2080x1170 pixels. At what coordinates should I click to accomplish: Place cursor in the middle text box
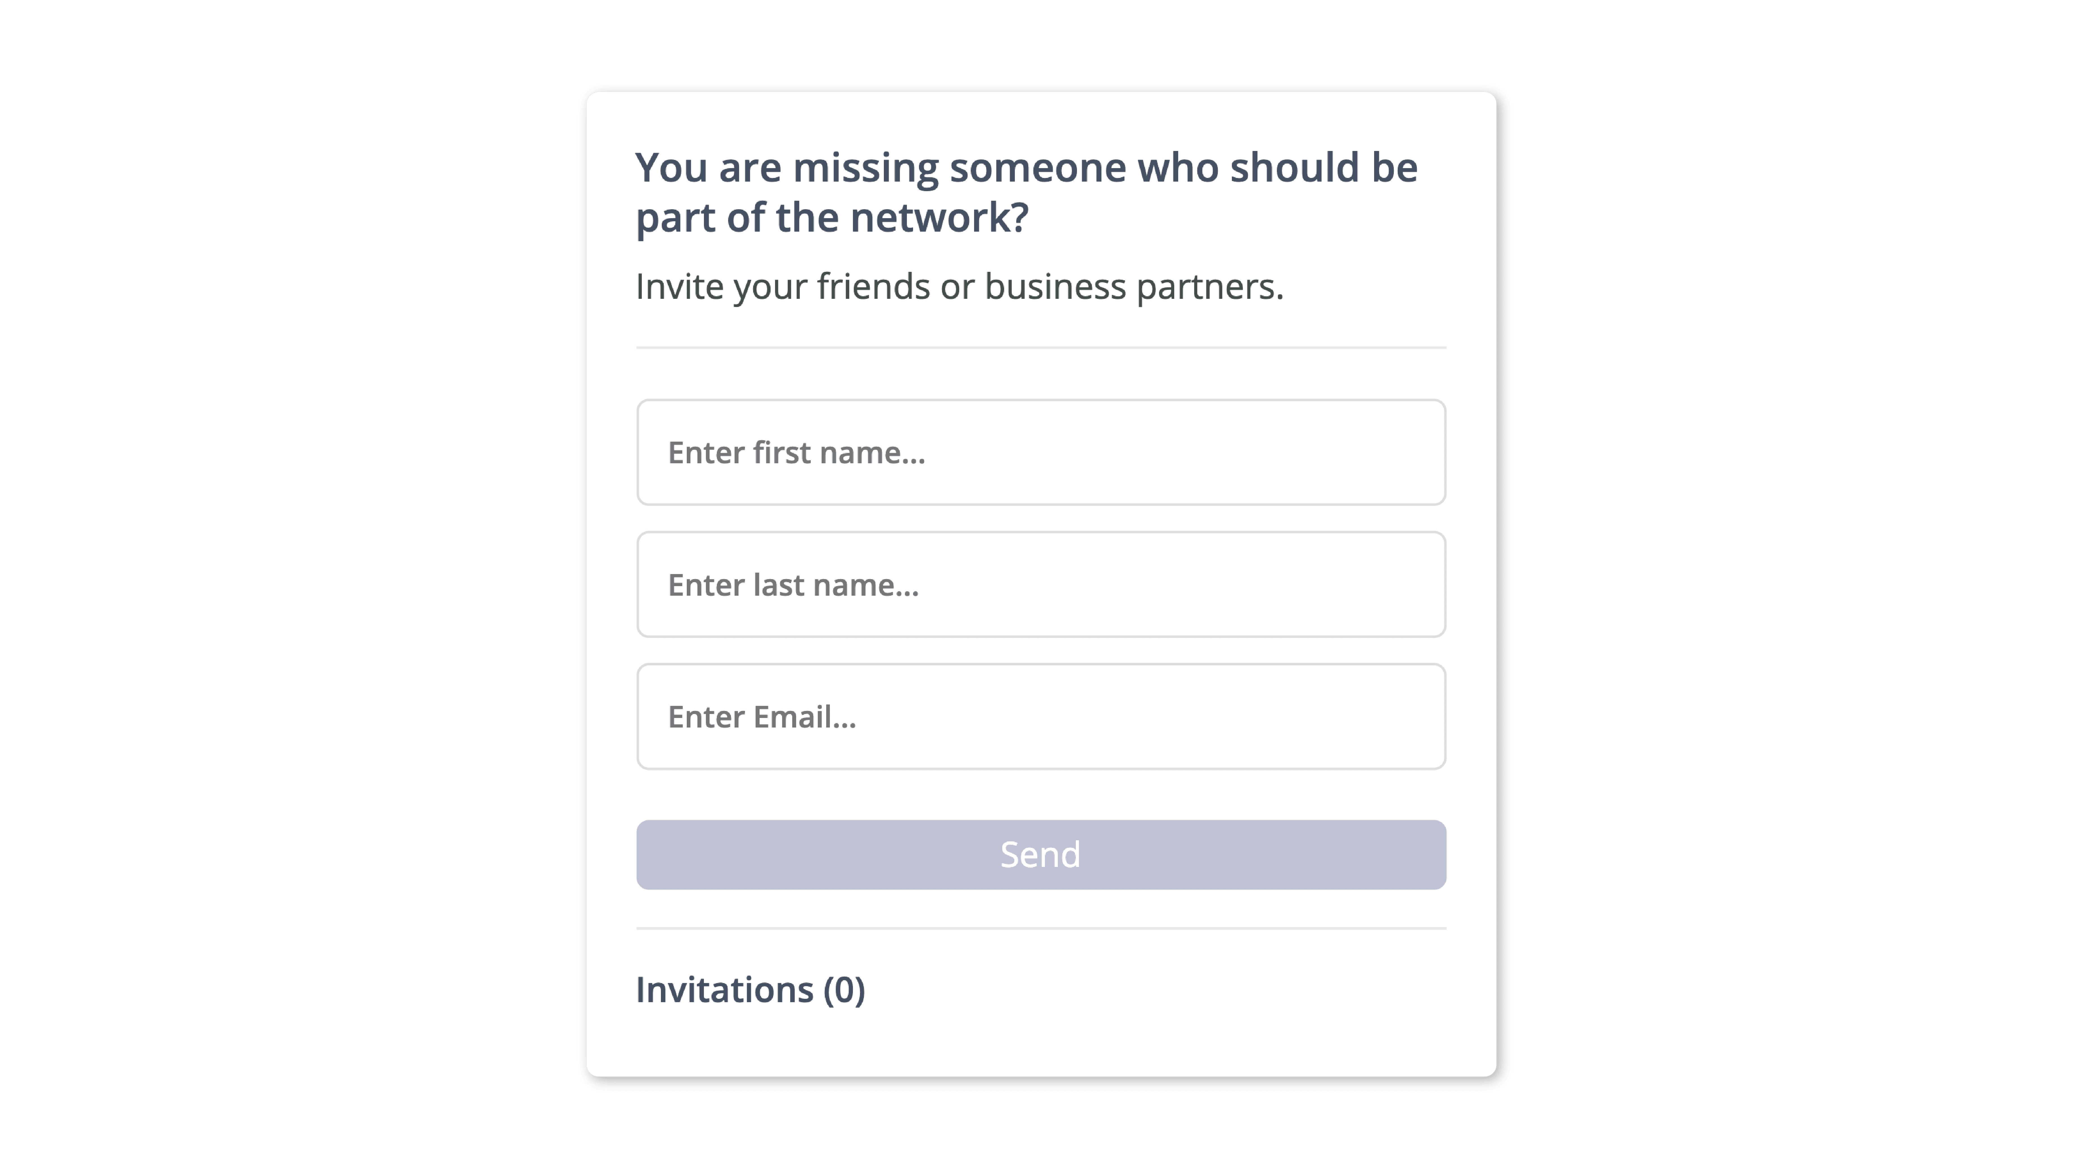pyautogui.click(x=1041, y=585)
